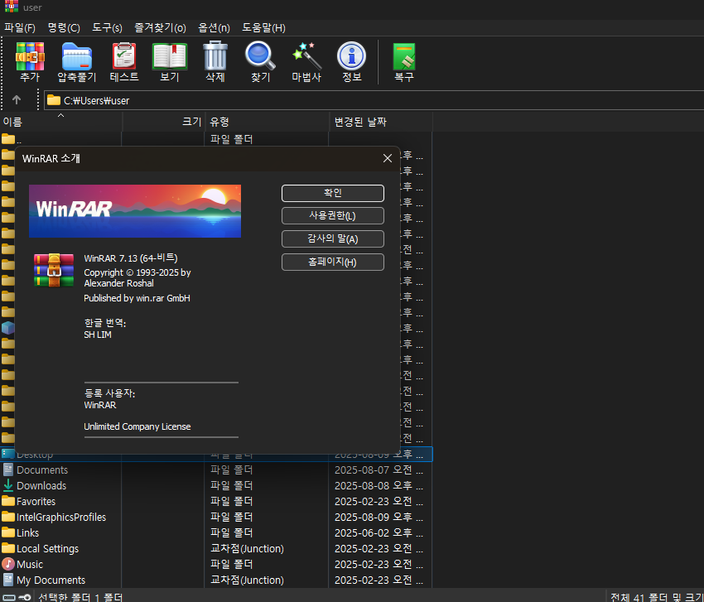
Task: Select the Local Settings row name
Action: [x=47, y=548]
